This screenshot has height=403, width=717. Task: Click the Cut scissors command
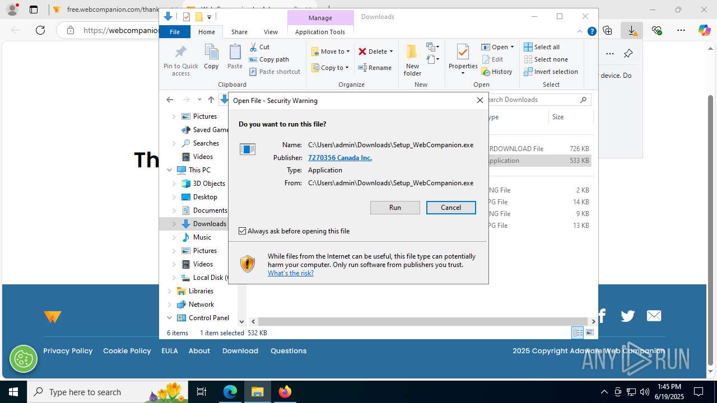[259, 47]
